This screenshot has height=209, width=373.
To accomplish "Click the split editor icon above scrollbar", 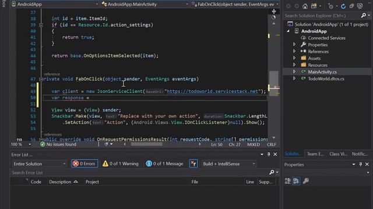I will [x=274, y=11].
